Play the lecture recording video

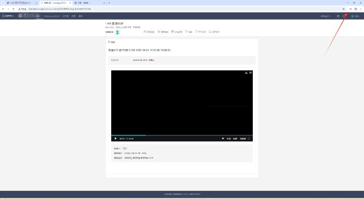[115, 138]
